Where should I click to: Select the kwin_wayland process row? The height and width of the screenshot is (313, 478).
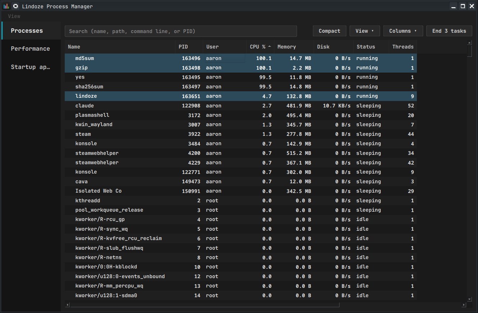tap(241, 124)
